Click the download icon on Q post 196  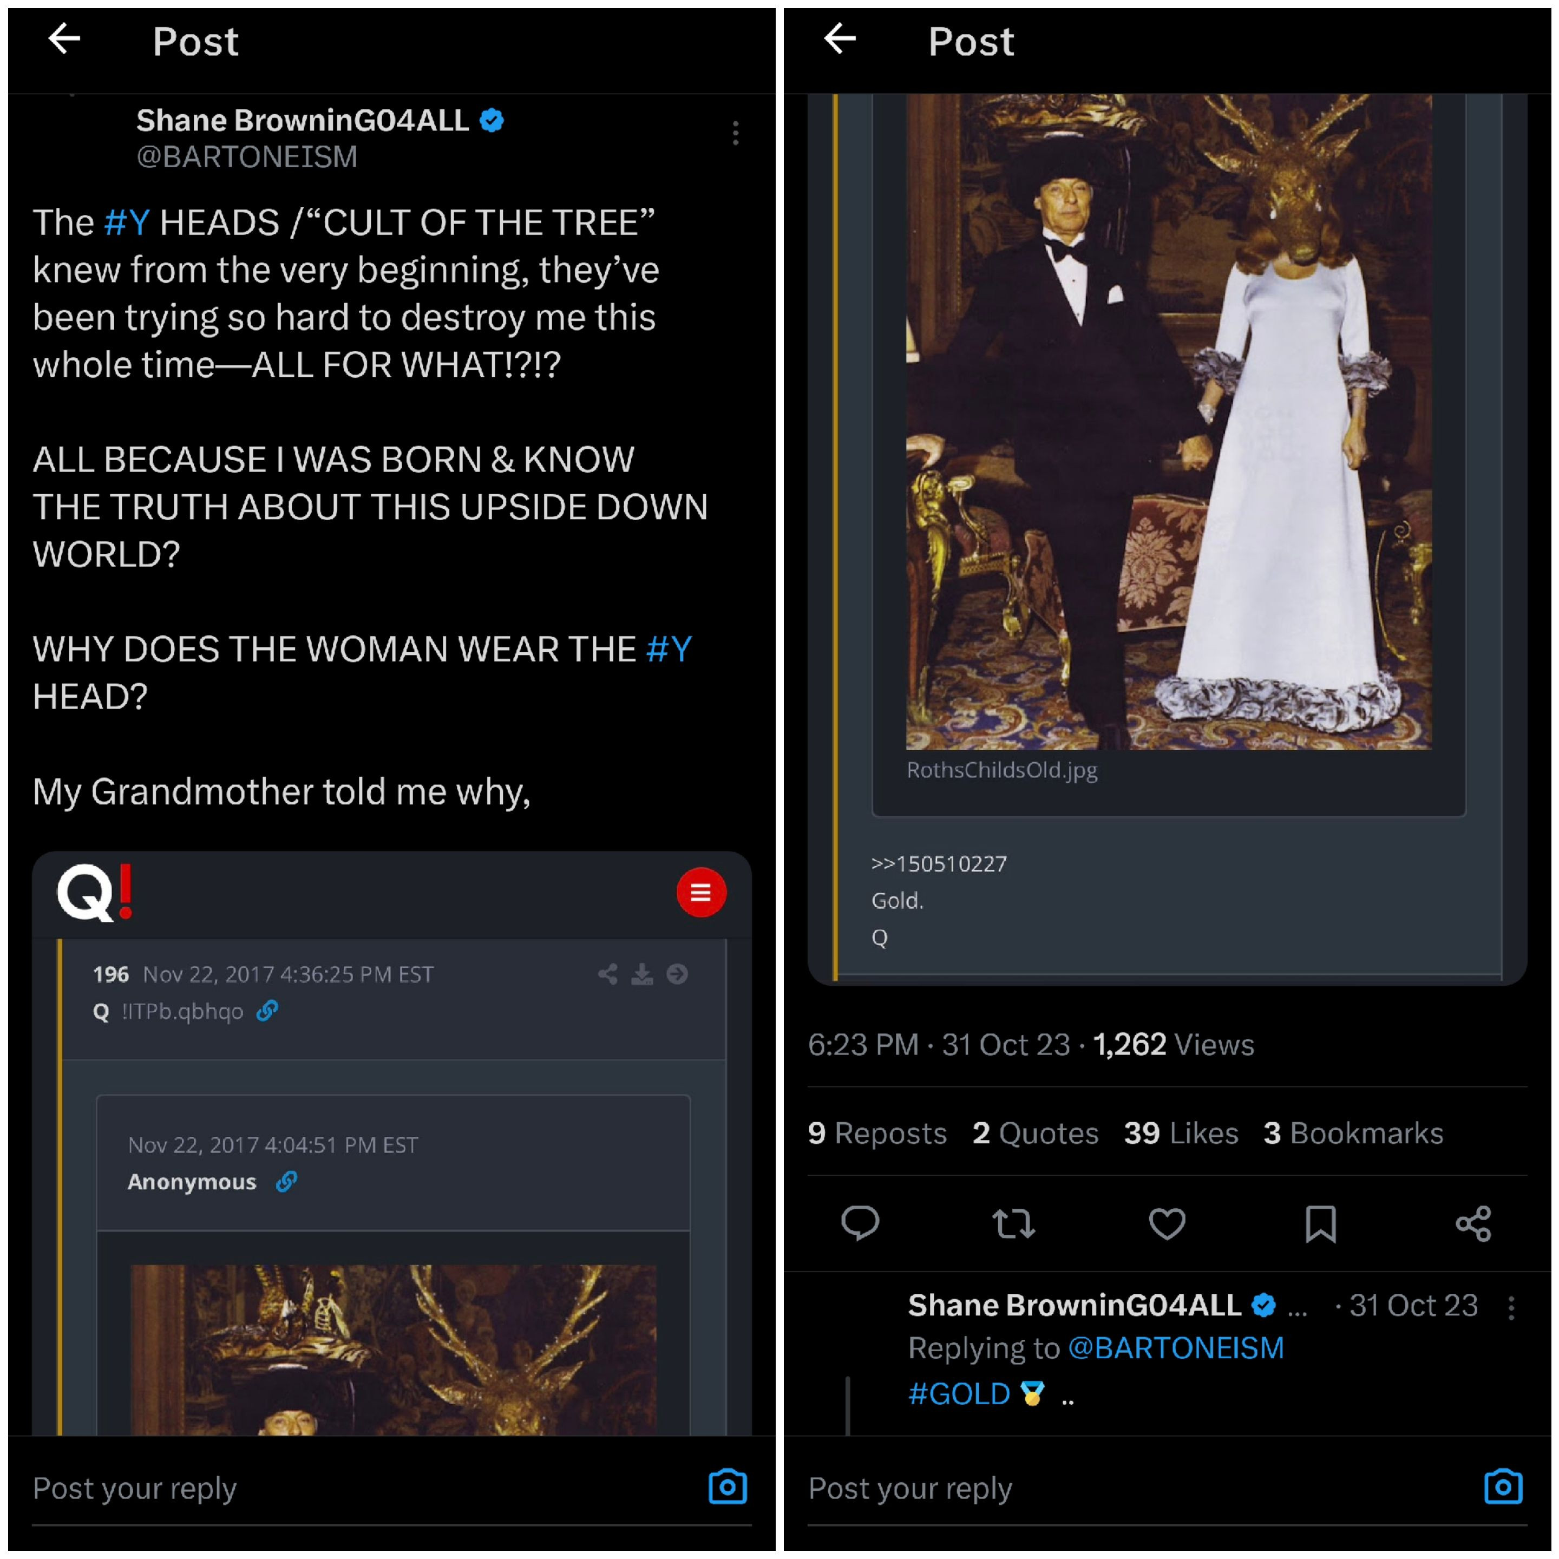coord(643,974)
